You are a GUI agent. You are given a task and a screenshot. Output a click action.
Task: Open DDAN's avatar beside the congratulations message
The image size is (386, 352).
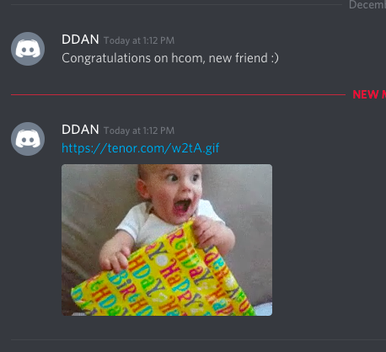28,49
